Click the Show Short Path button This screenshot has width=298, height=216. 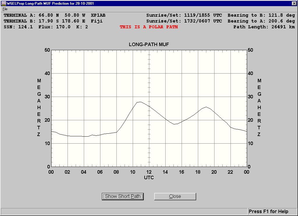pyautogui.click(x=123, y=196)
